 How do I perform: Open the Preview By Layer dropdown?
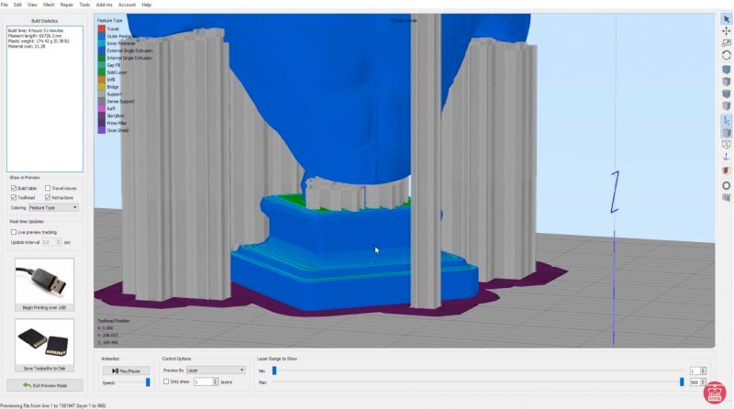[x=217, y=370]
